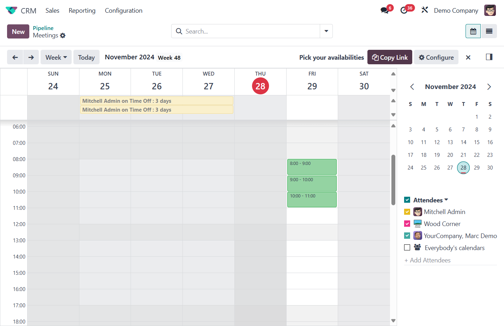Uncheck the Mitchell Admin calendar checkbox
Screen dimensions: 504x326
click(407, 212)
